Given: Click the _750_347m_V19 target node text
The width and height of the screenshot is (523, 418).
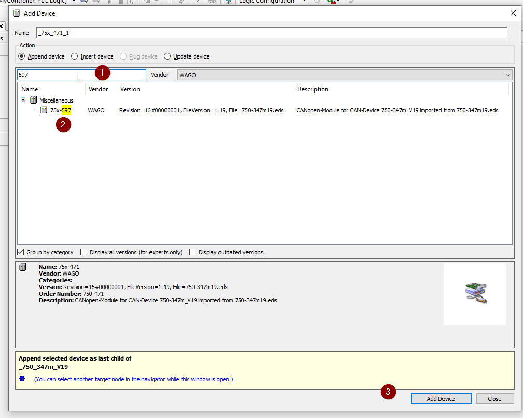Looking at the screenshot, I should coord(43,367).
